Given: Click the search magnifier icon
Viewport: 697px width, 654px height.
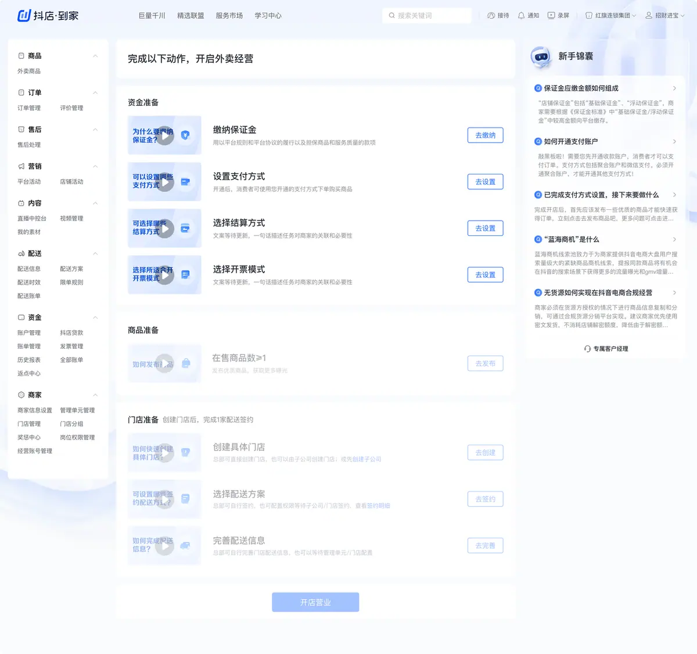Looking at the screenshot, I should (x=392, y=16).
